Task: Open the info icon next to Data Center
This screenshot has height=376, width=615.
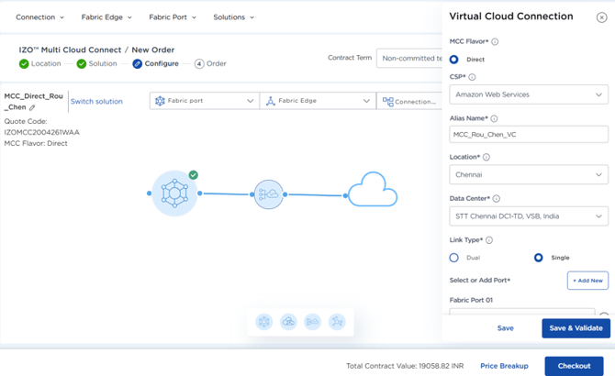Action: click(x=497, y=199)
